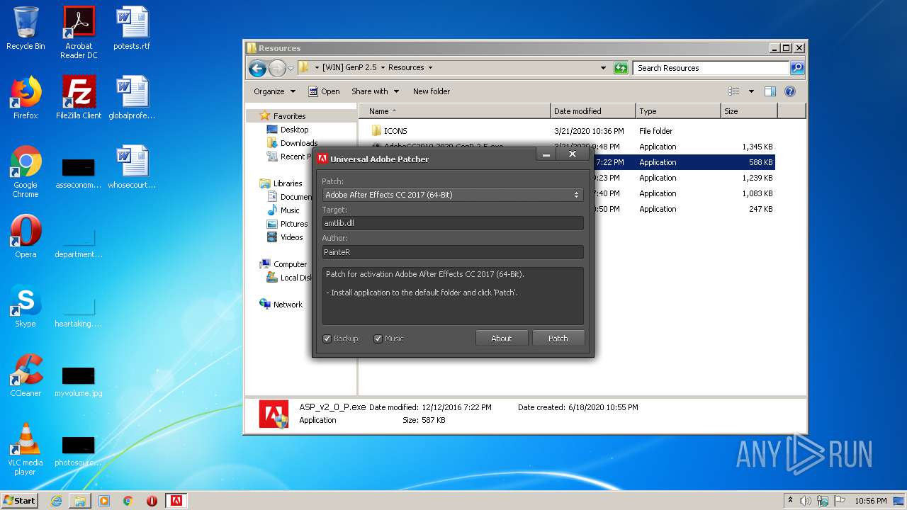
Task: Select Pictures in the navigation pane
Action: [294, 224]
